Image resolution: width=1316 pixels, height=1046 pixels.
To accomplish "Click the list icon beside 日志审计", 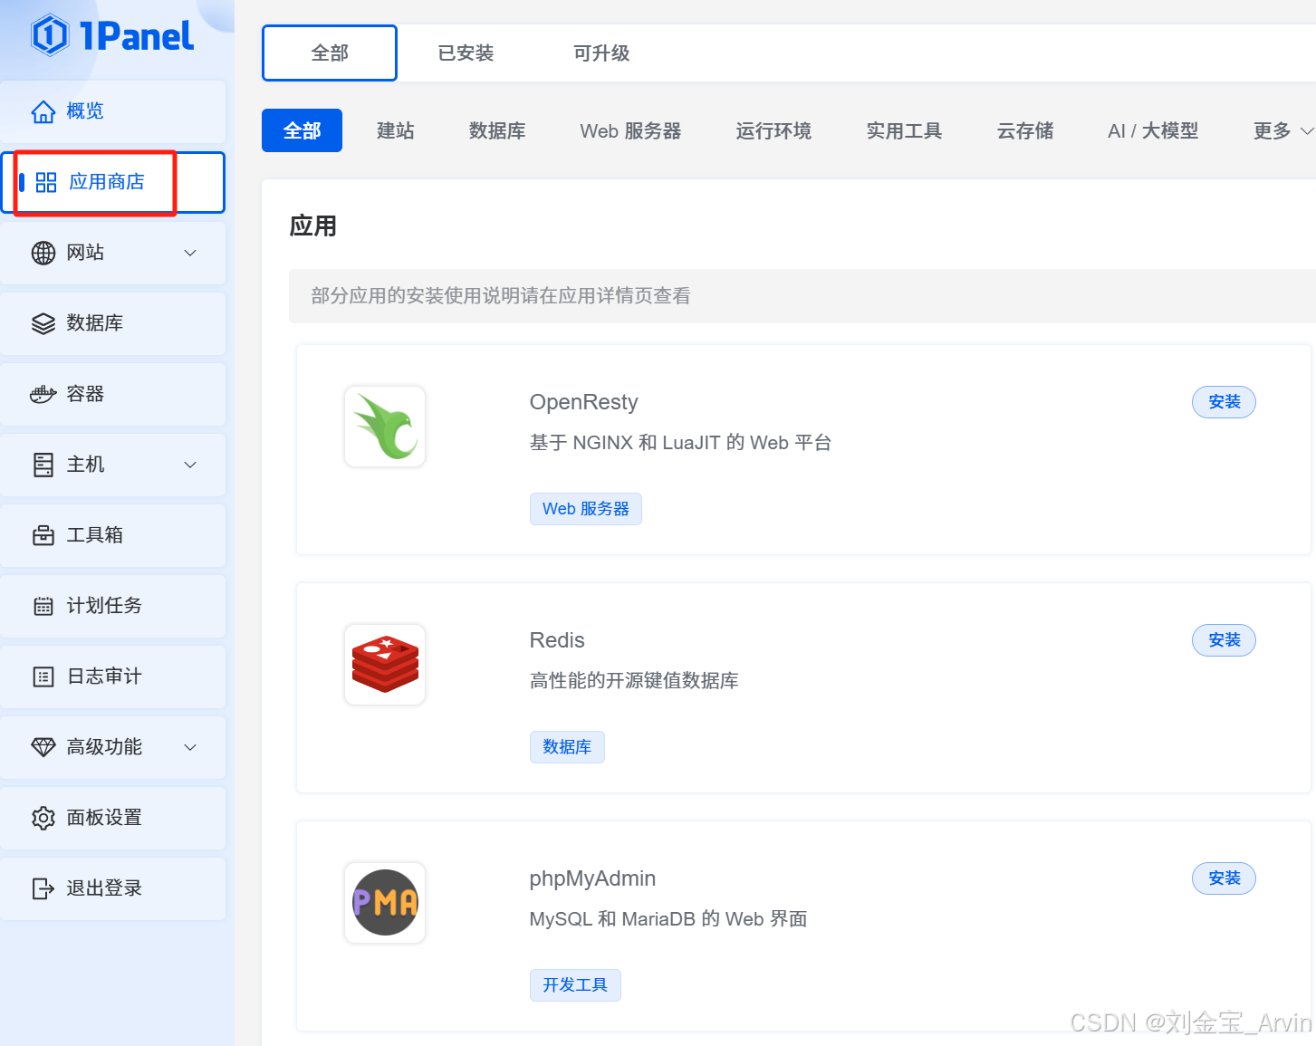I will coord(43,677).
